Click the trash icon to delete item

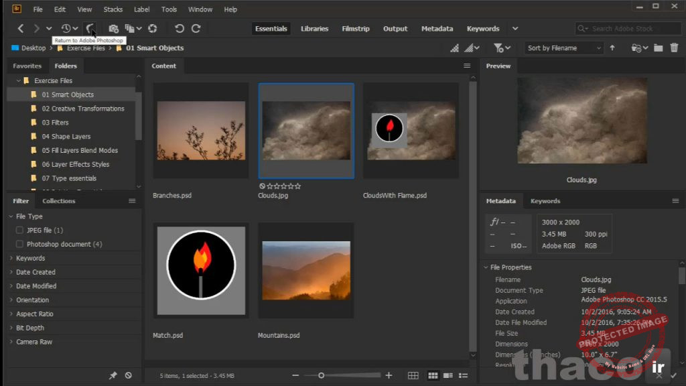[674, 48]
